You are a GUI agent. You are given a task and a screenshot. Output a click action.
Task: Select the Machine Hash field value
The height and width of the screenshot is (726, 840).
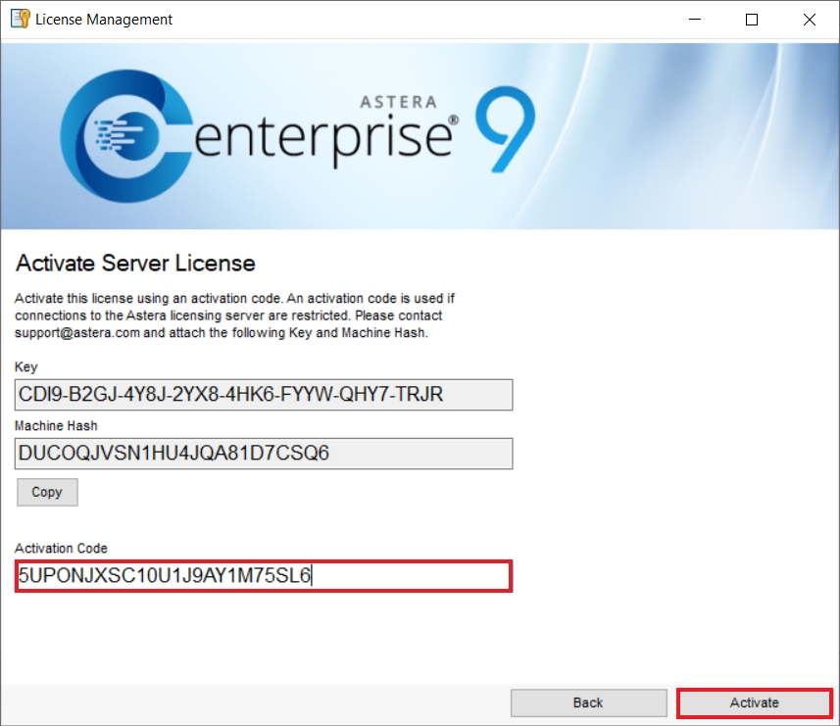[264, 454]
